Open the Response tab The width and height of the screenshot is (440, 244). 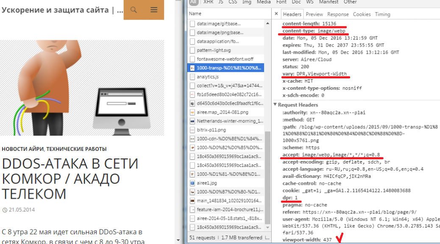pos(338,14)
